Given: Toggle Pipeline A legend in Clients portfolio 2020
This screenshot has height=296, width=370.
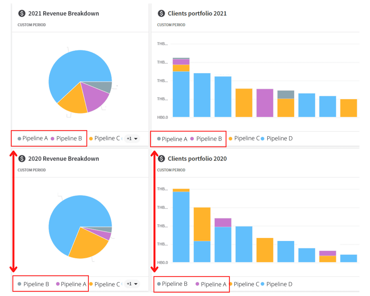Looking at the screenshot, I should 211,284.
